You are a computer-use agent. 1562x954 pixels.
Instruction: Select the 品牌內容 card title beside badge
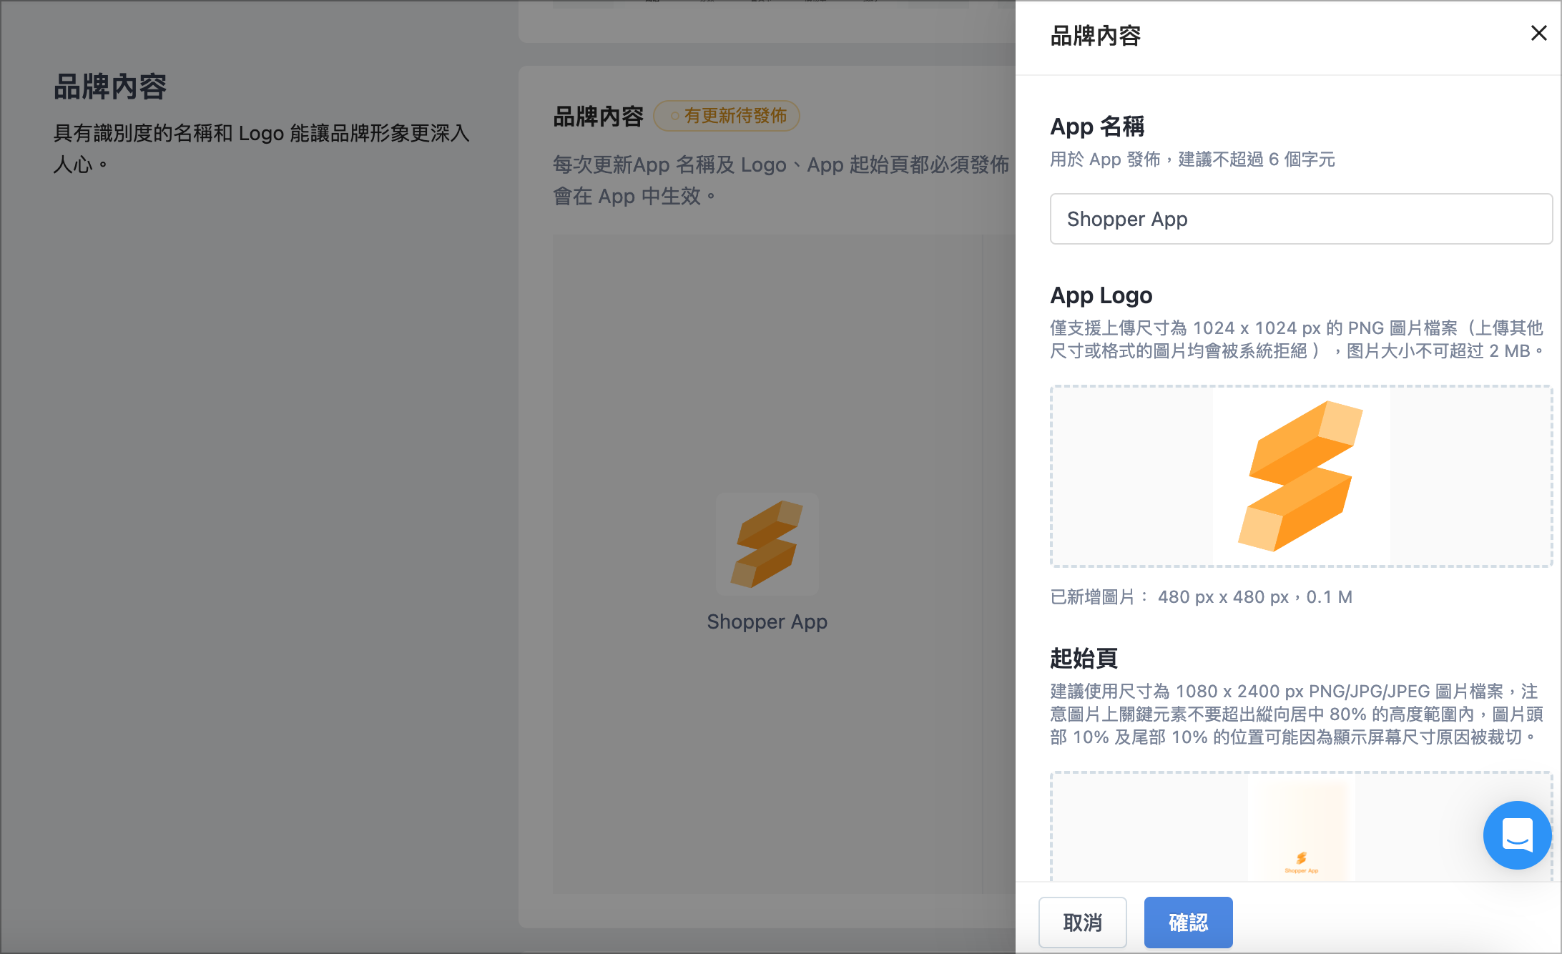click(x=598, y=116)
